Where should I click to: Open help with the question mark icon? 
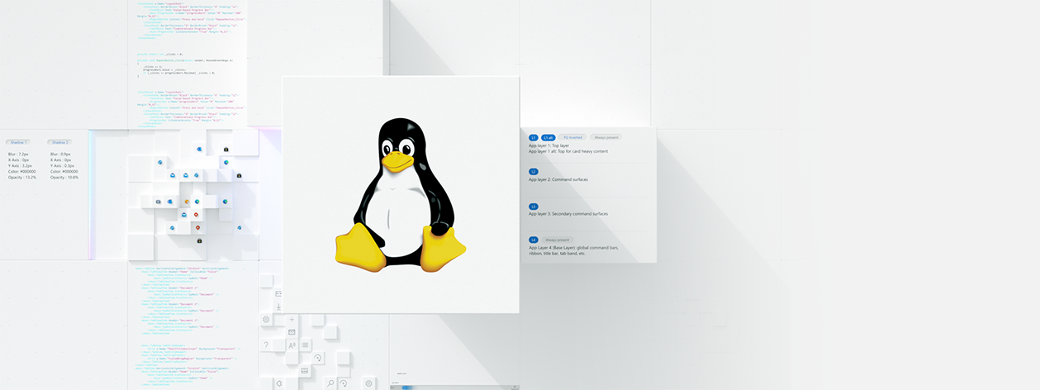pos(266,345)
